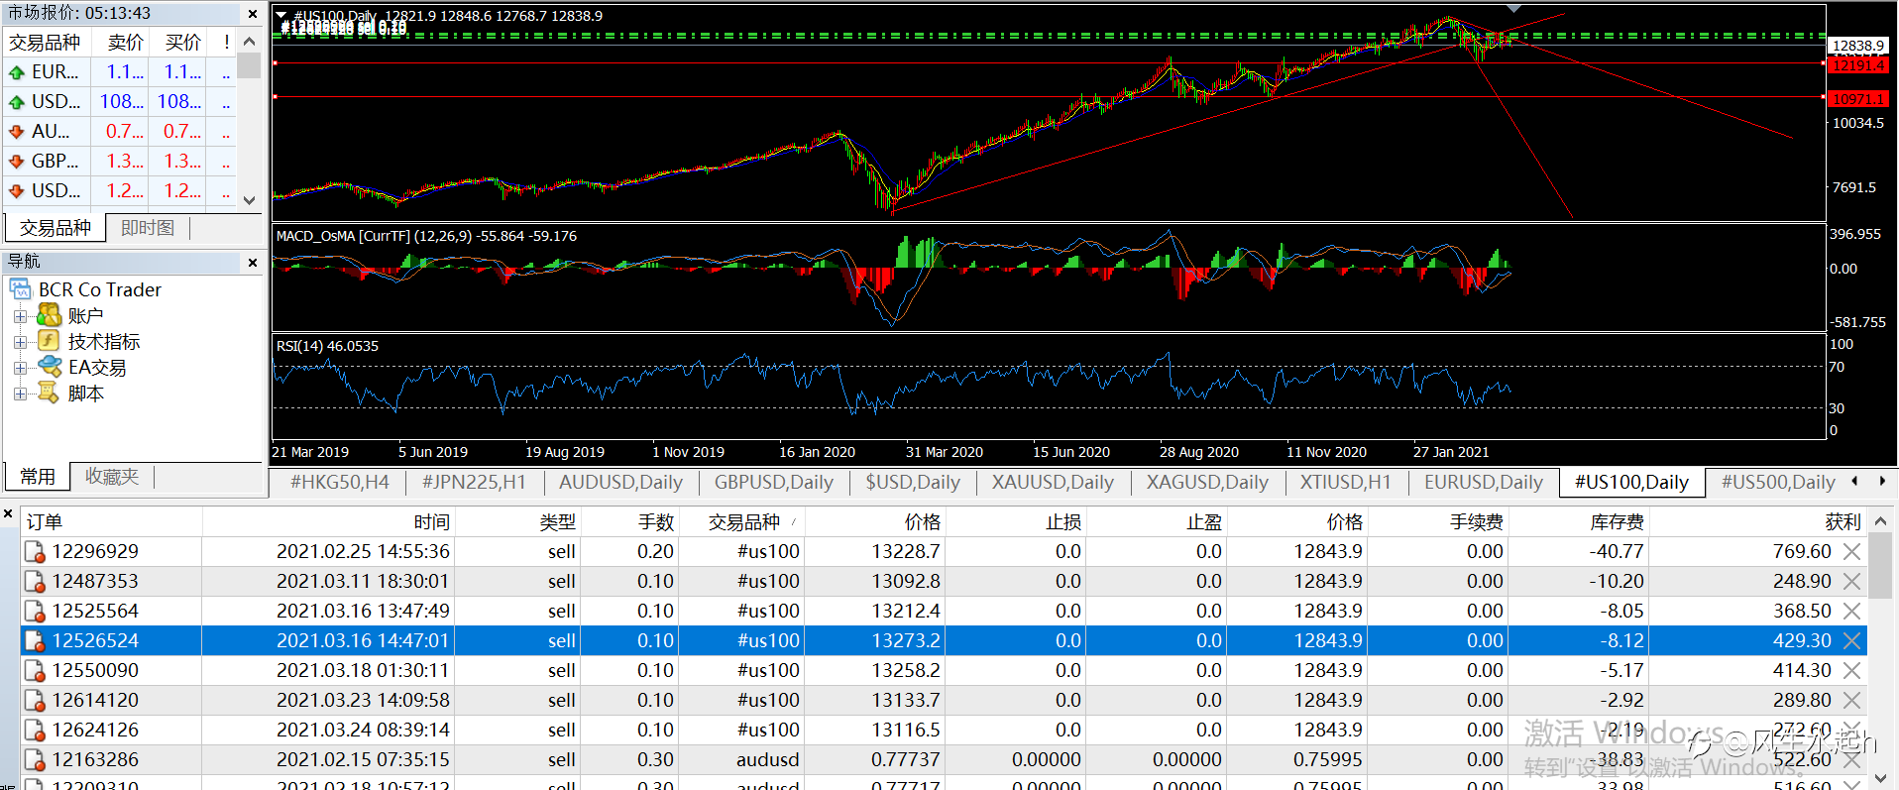Switch to the 交易品种 tab

pyautogui.click(x=56, y=228)
